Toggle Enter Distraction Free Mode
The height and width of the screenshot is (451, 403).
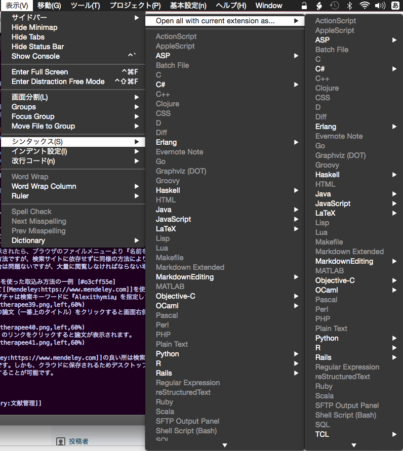[x=73, y=81]
